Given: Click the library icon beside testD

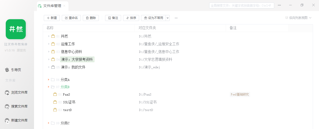Looking at the screenshot, I should tap(55, 110).
